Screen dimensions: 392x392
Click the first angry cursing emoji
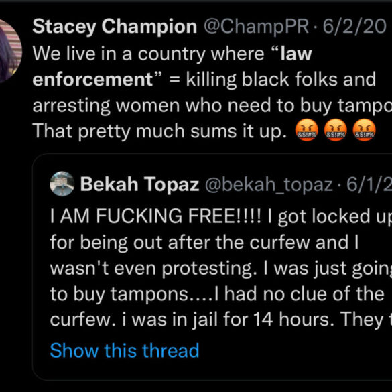[307, 130]
